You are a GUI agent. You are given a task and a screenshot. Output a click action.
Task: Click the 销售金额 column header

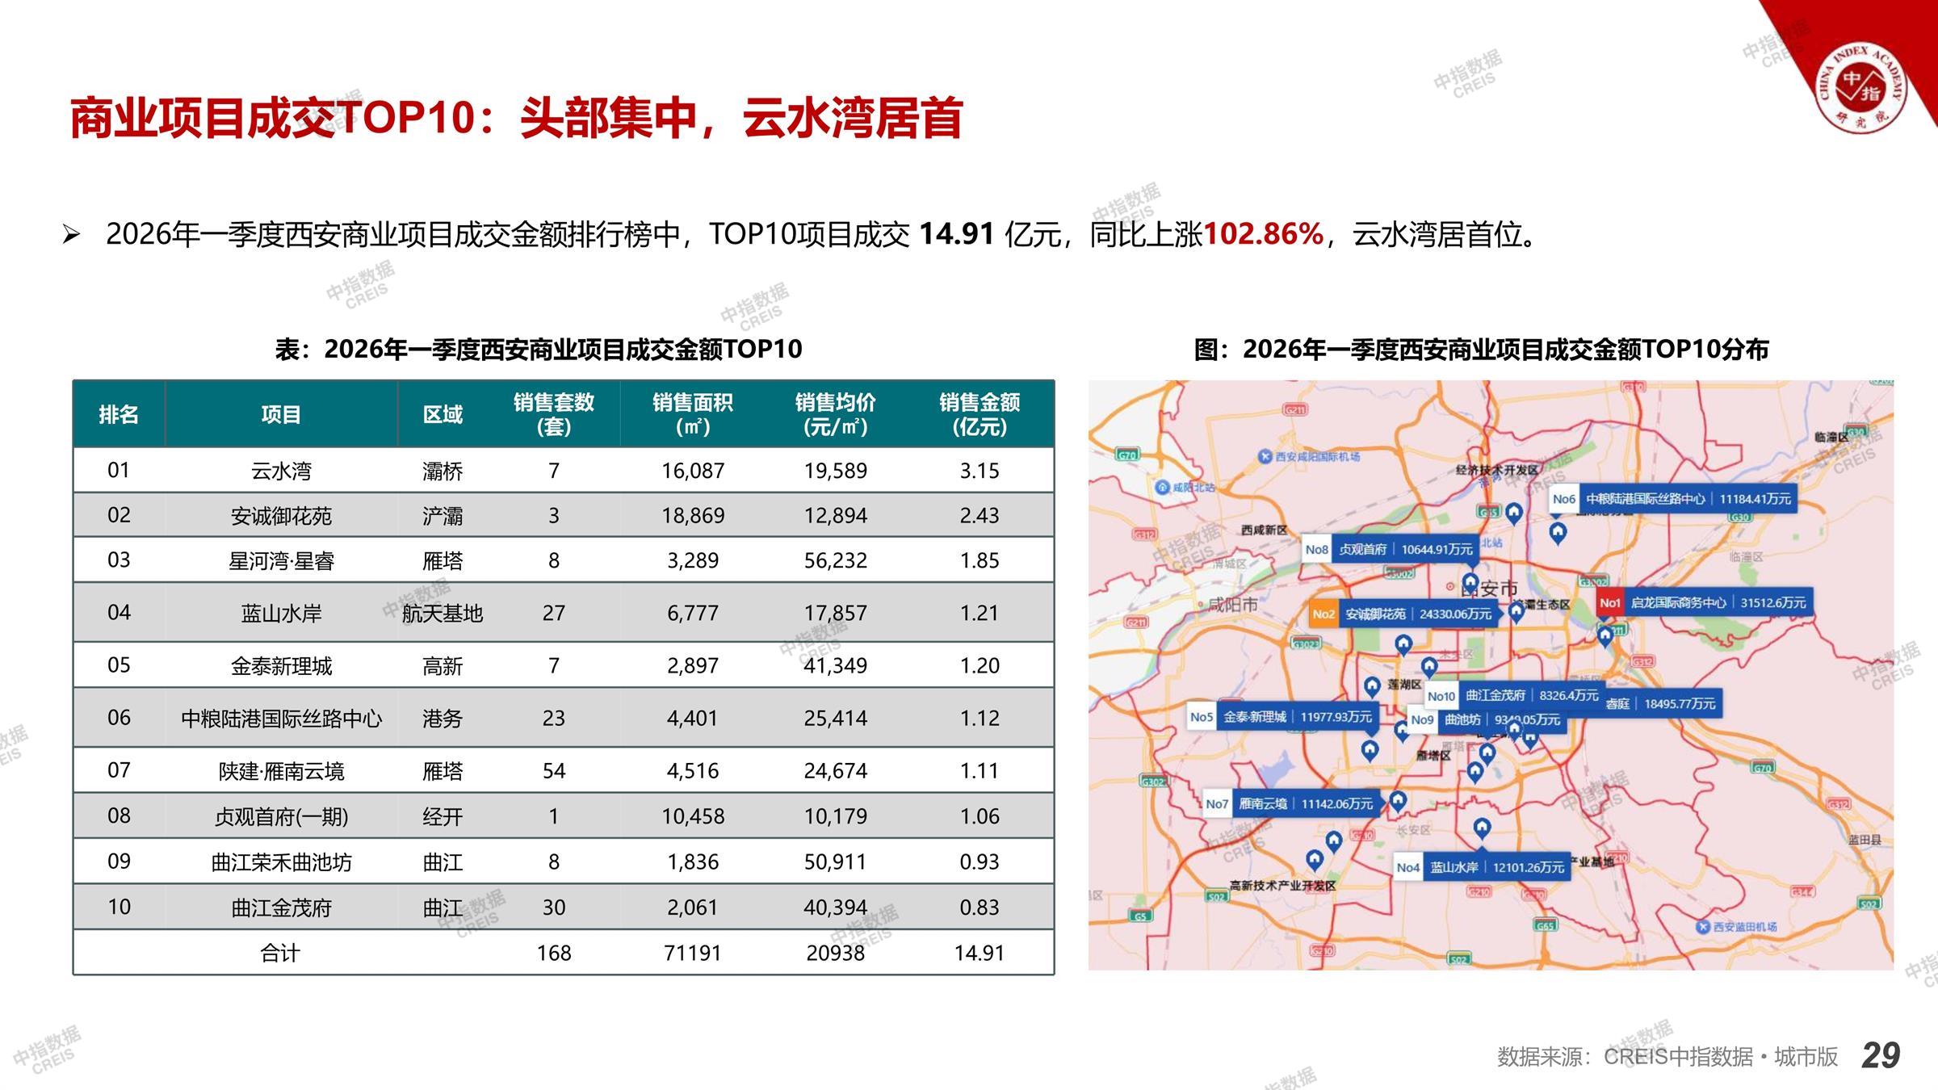pos(979,414)
